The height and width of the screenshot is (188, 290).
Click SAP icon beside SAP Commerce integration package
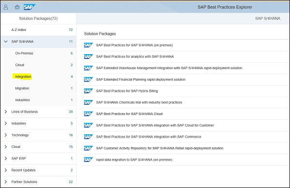pyautogui.click(x=88, y=137)
